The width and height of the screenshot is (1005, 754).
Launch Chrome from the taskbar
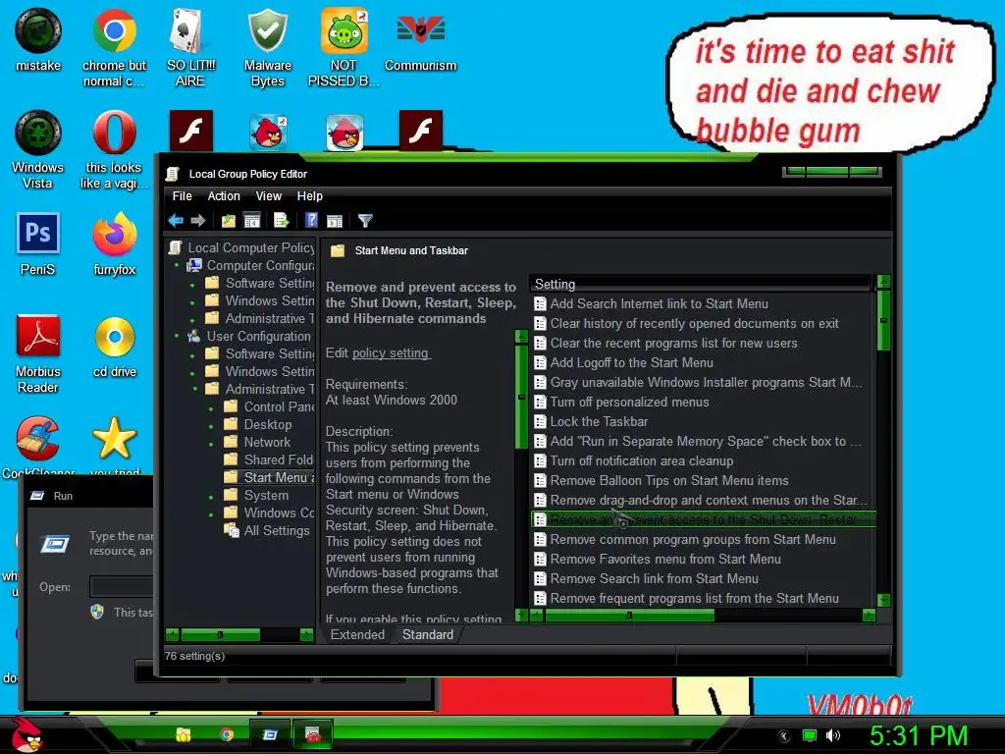[227, 734]
